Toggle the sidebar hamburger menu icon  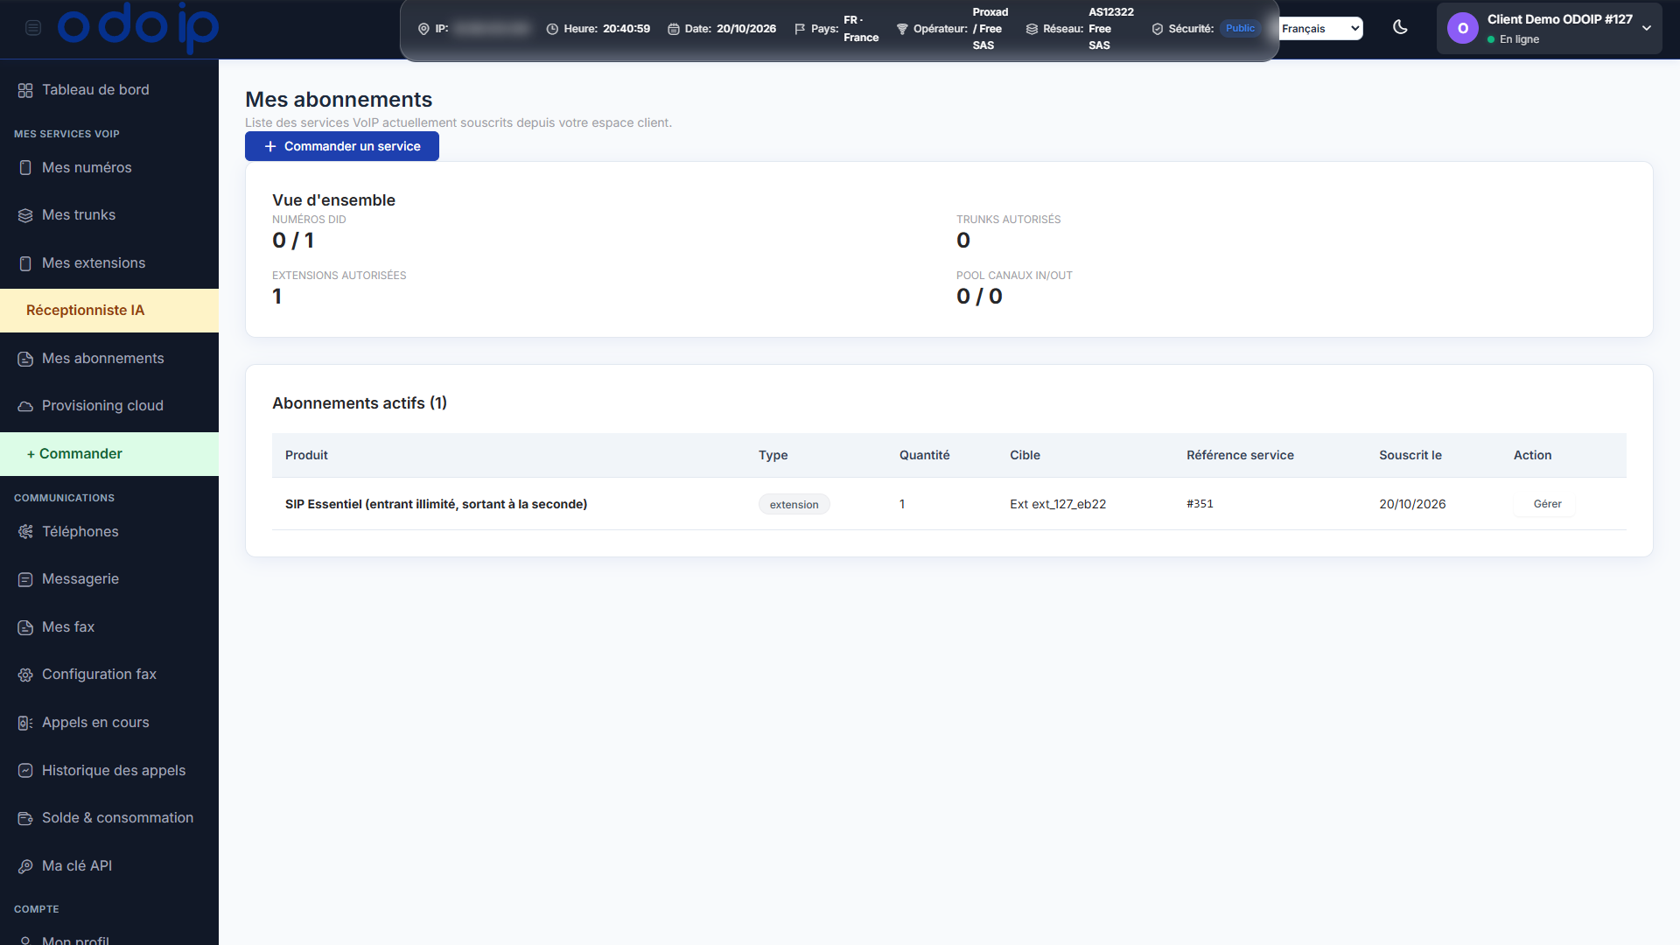pyautogui.click(x=33, y=28)
